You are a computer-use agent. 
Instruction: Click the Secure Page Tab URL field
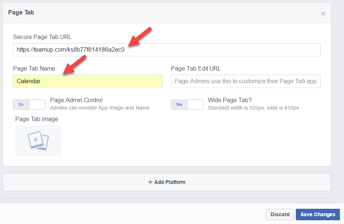[x=167, y=50]
